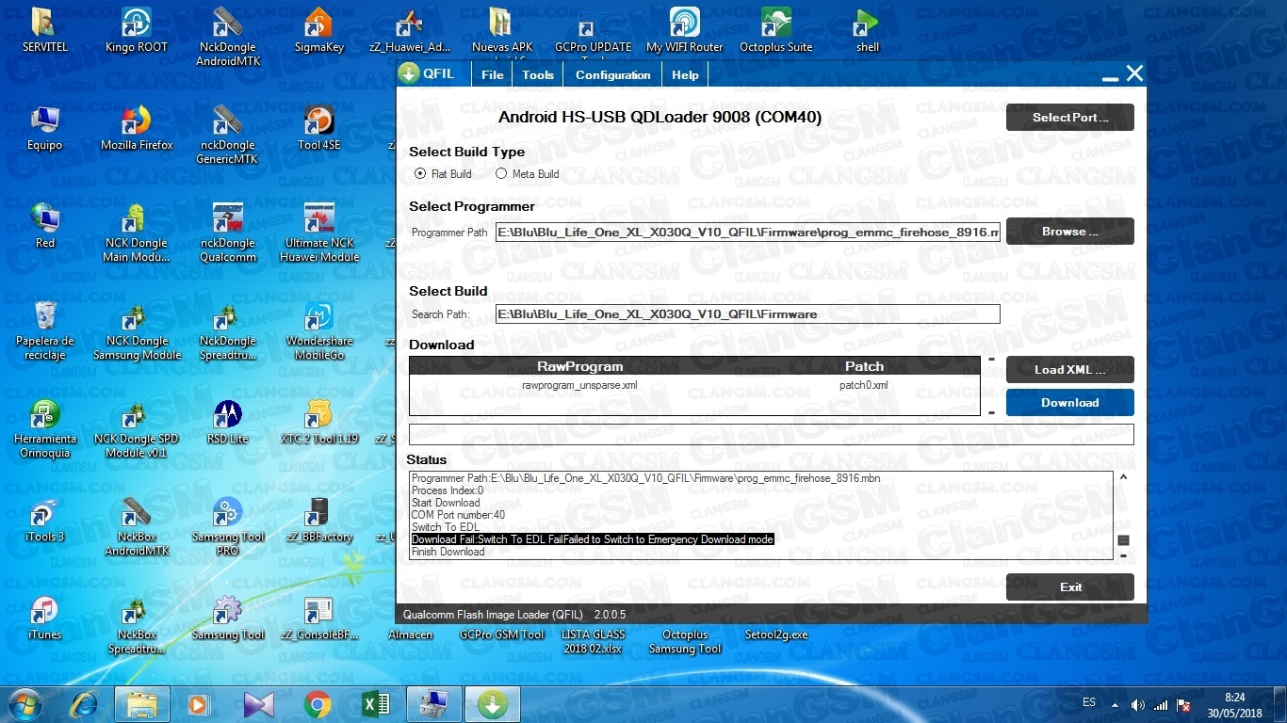
Task: Open Nuevas APK folder icon
Action: (x=501, y=30)
